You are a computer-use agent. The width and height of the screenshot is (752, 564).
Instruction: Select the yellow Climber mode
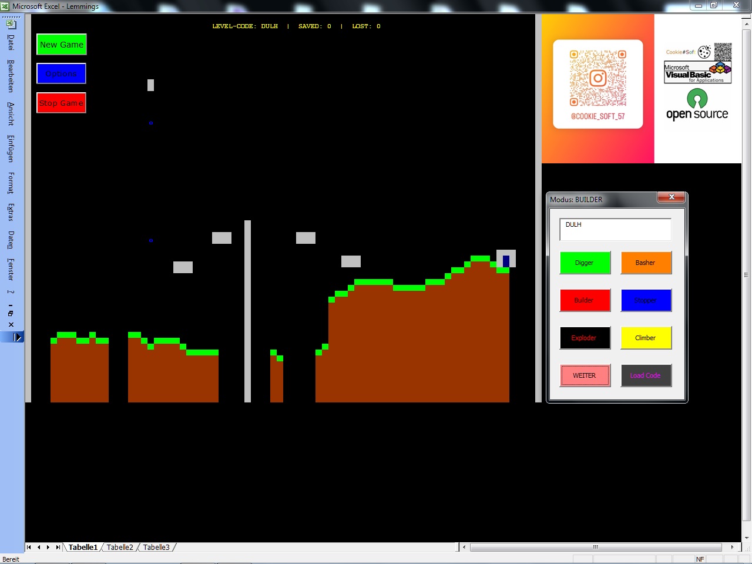click(x=646, y=338)
